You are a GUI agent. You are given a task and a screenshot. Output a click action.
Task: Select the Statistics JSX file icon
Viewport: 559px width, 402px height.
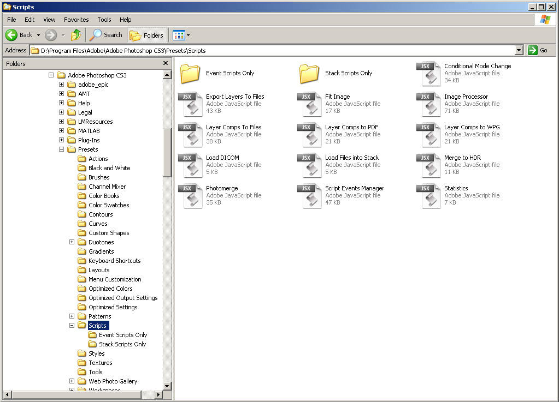click(x=429, y=196)
